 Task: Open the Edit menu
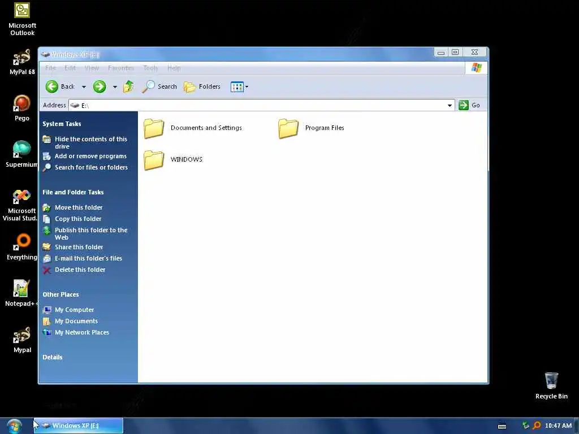point(70,68)
